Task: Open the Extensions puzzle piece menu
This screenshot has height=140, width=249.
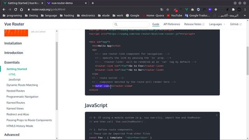Action: tap(233, 9)
